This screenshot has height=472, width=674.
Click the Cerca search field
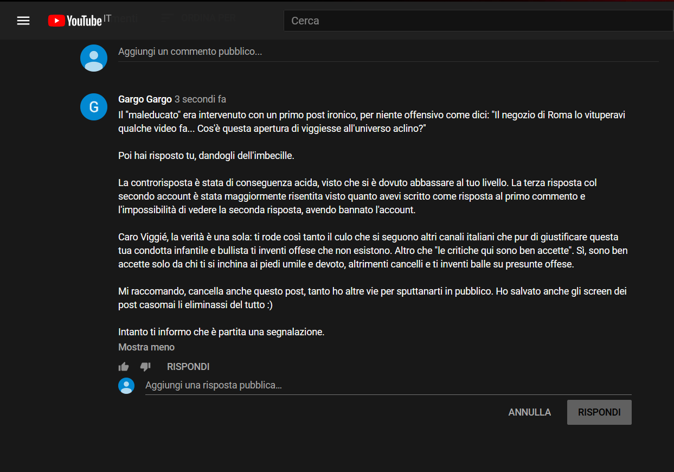tap(477, 21)
